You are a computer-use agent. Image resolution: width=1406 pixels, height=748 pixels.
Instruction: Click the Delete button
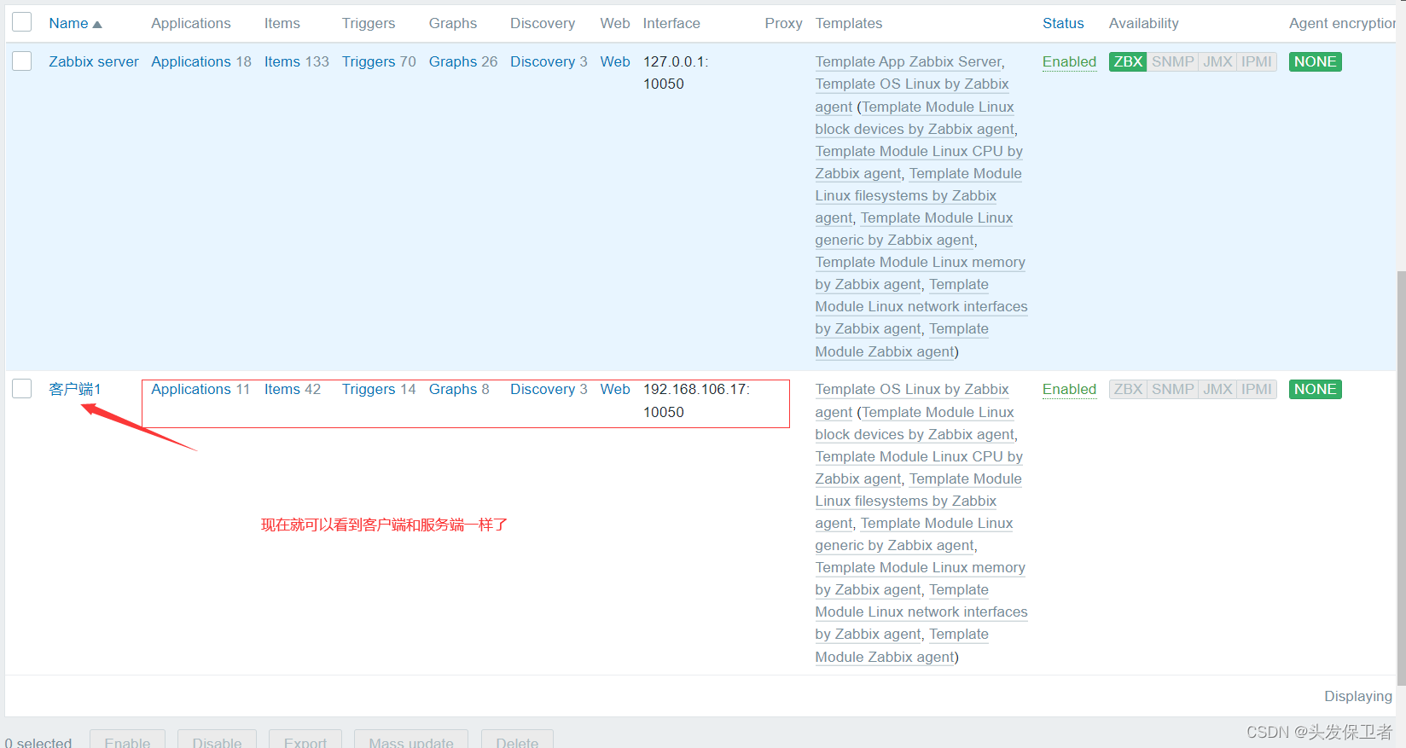point(517,740)
